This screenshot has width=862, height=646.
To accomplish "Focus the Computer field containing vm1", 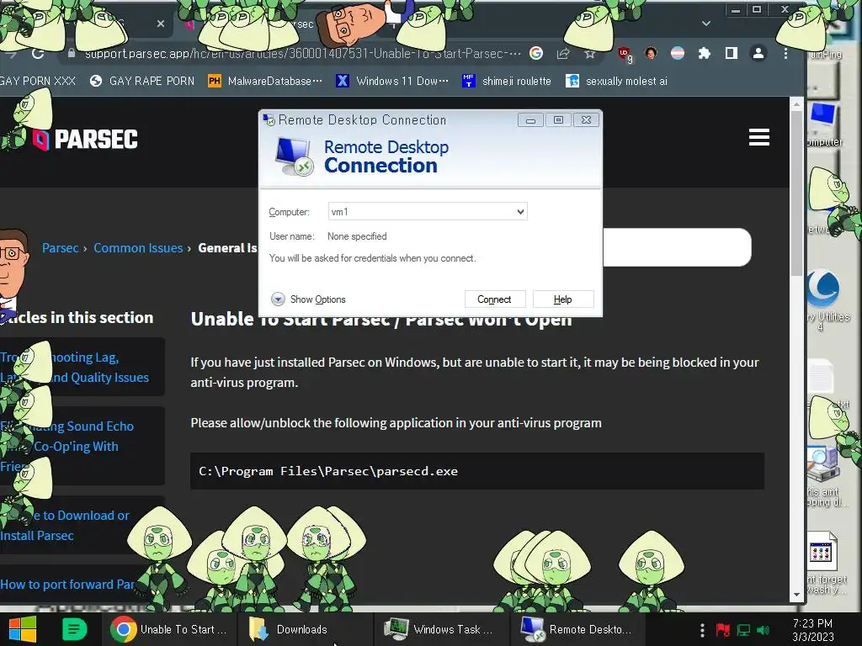I will (427, 211).
